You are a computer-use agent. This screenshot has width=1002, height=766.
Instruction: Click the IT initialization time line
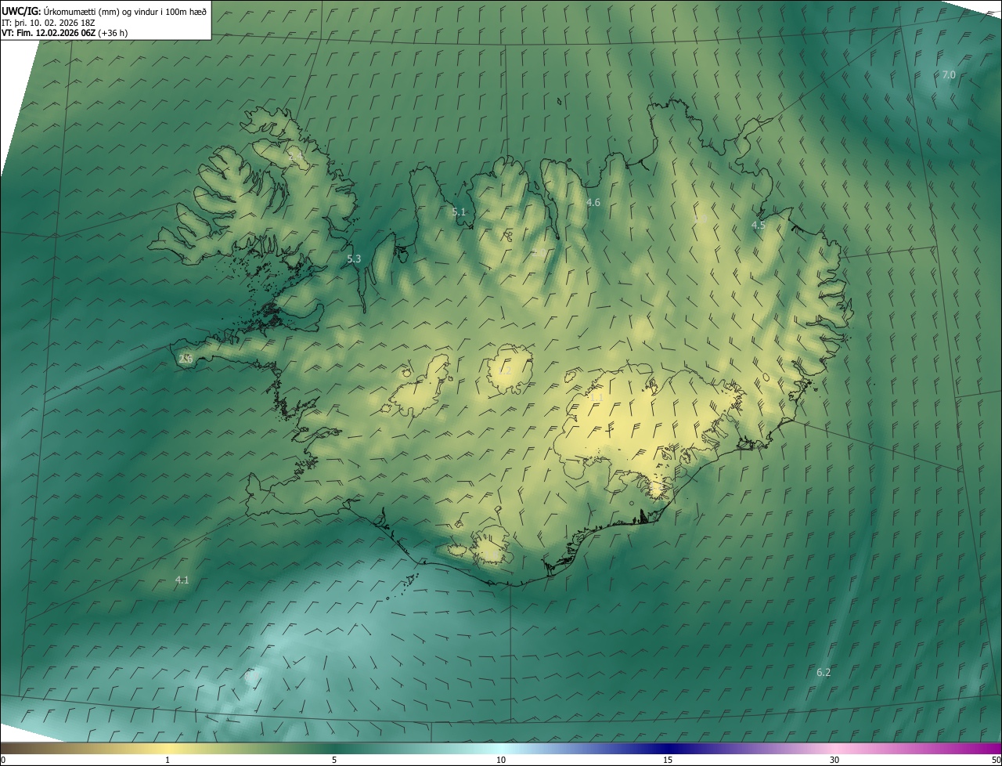(x=49, y=23)
